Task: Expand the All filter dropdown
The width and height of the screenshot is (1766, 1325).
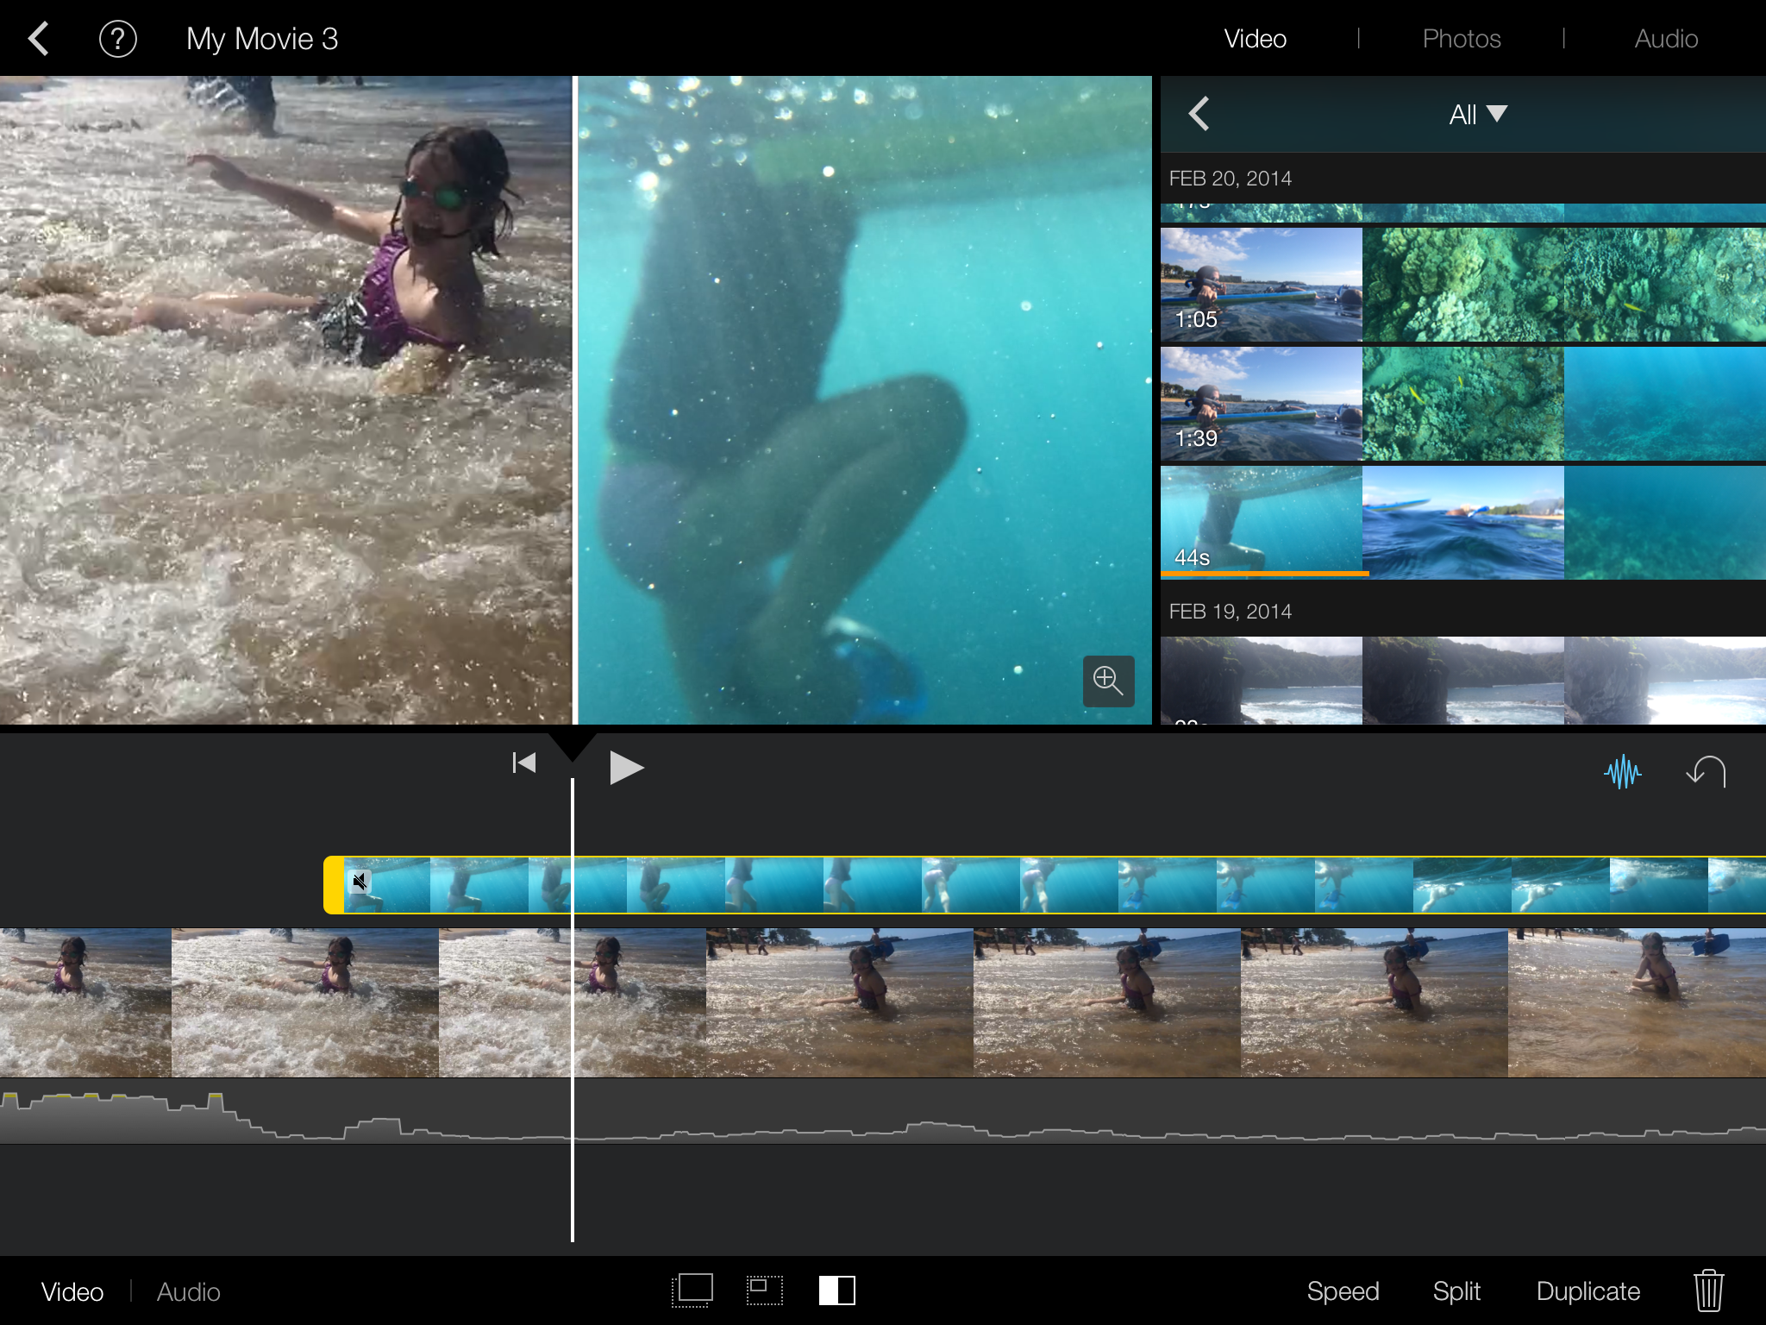Action: (x=1477, y=114)
